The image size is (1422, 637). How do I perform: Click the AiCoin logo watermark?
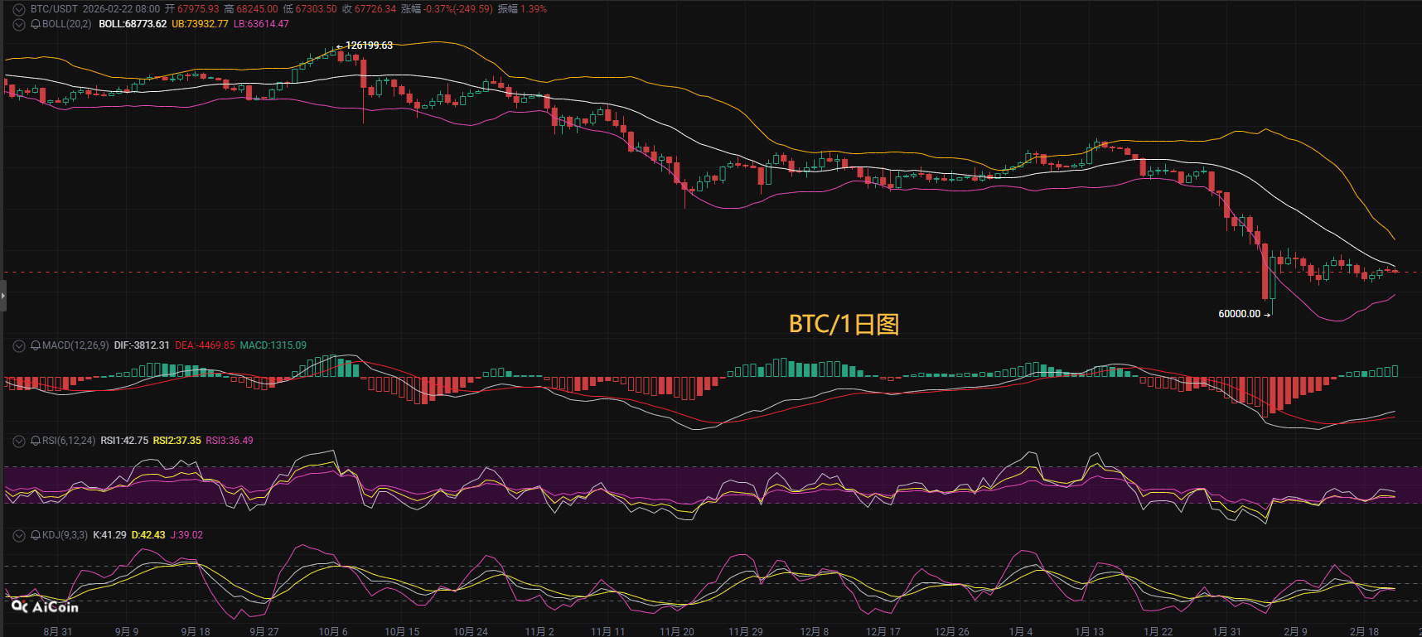[x=46, y=607]
